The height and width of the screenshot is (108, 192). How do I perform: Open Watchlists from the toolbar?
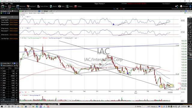click(x=21, y=6)
